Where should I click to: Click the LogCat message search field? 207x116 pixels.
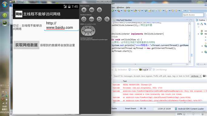point(152,76)
